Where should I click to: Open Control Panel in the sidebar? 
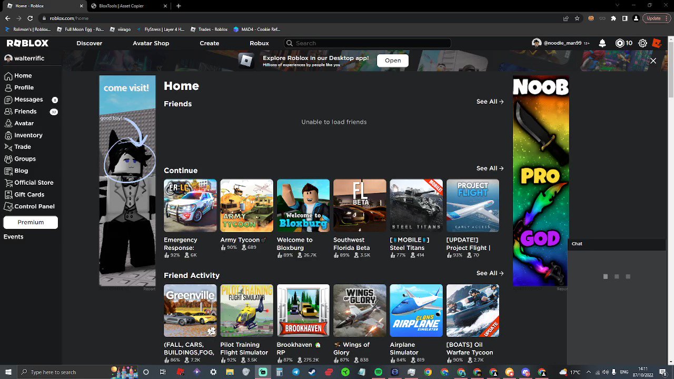[x=29, y=206]
